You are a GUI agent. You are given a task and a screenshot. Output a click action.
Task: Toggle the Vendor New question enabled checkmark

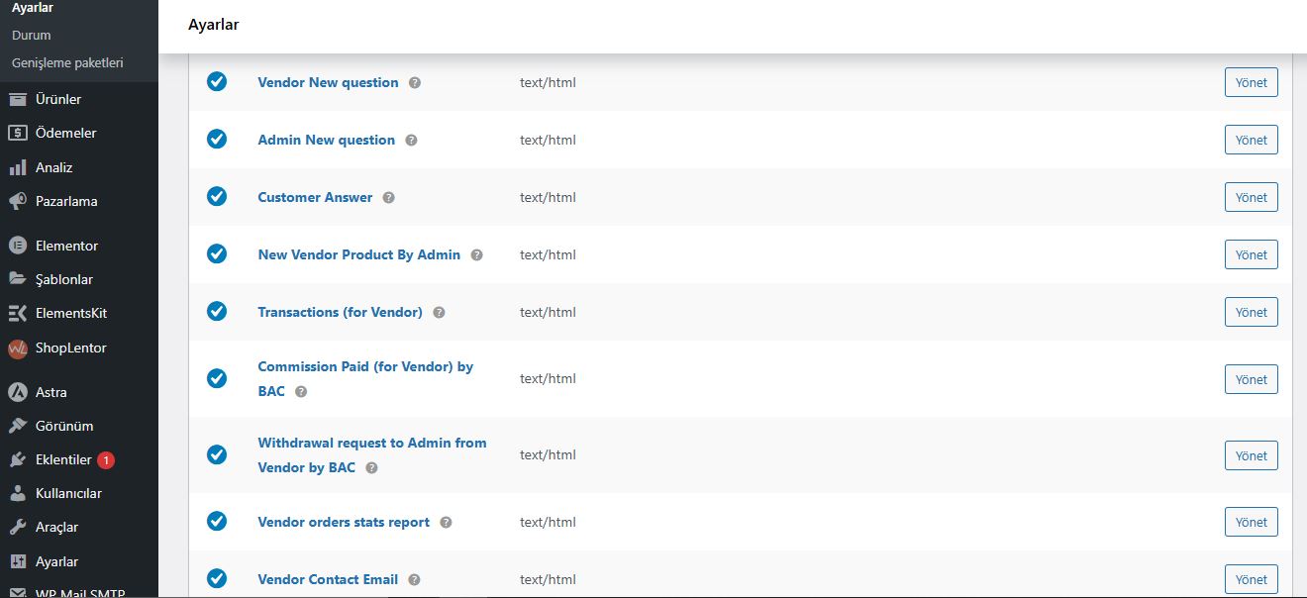point(217,82)
